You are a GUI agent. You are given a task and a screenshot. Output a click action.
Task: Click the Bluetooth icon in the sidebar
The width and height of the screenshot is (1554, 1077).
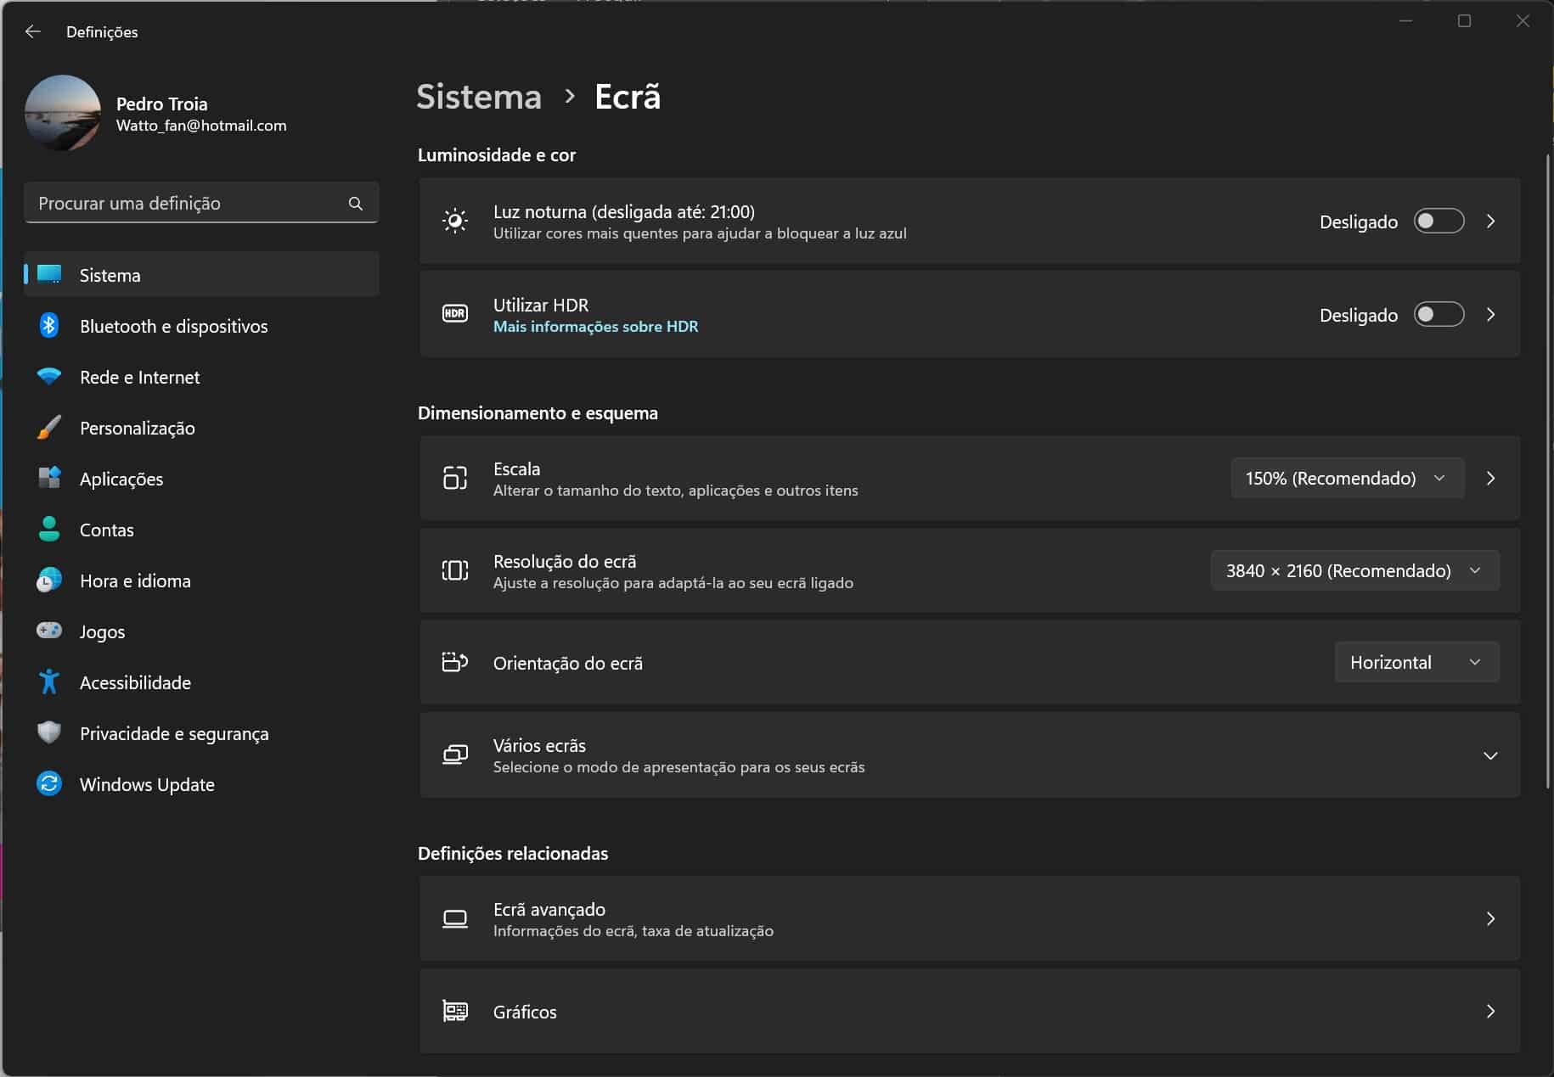point(49,326)
